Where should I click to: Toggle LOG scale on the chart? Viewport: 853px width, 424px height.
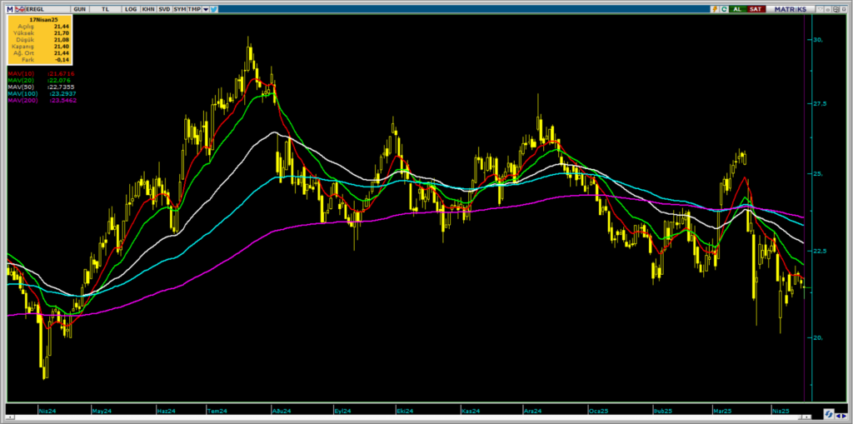131,8
